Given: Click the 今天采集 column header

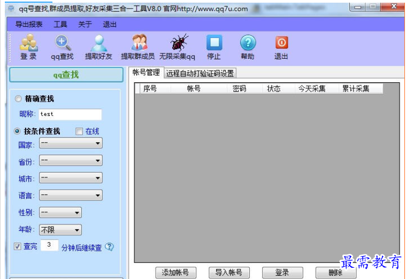Looking at the screenshot, I should point(317,89).
